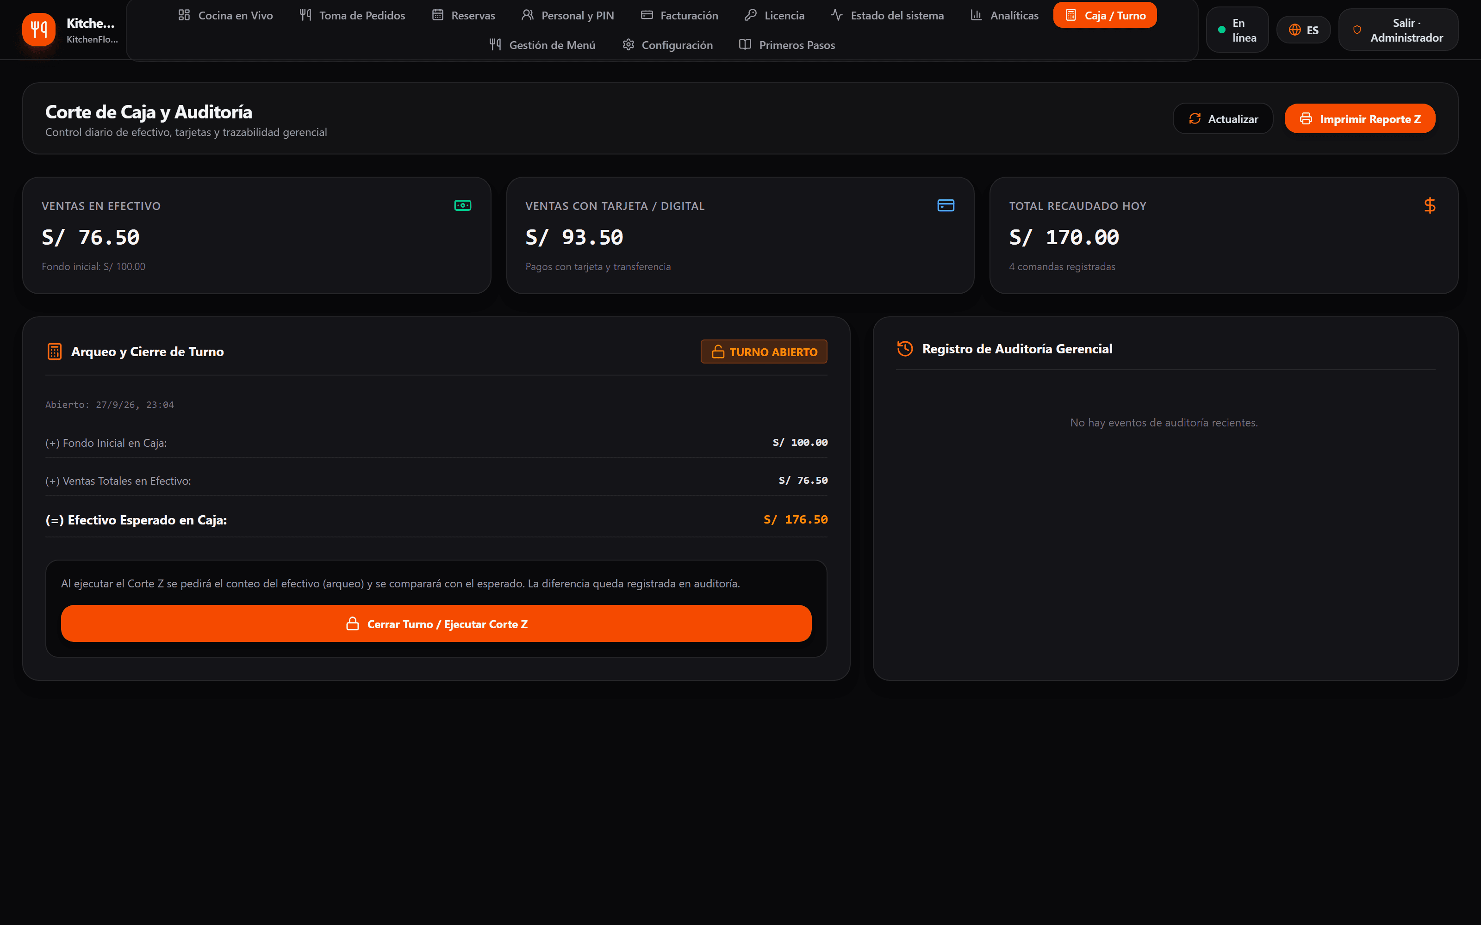
Task: Click 'No hay eventos de auditoría recientes.' message
Action: (1164, 423)
